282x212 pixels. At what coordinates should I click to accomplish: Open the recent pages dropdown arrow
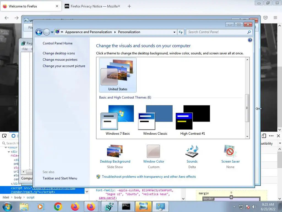(52, 32)
